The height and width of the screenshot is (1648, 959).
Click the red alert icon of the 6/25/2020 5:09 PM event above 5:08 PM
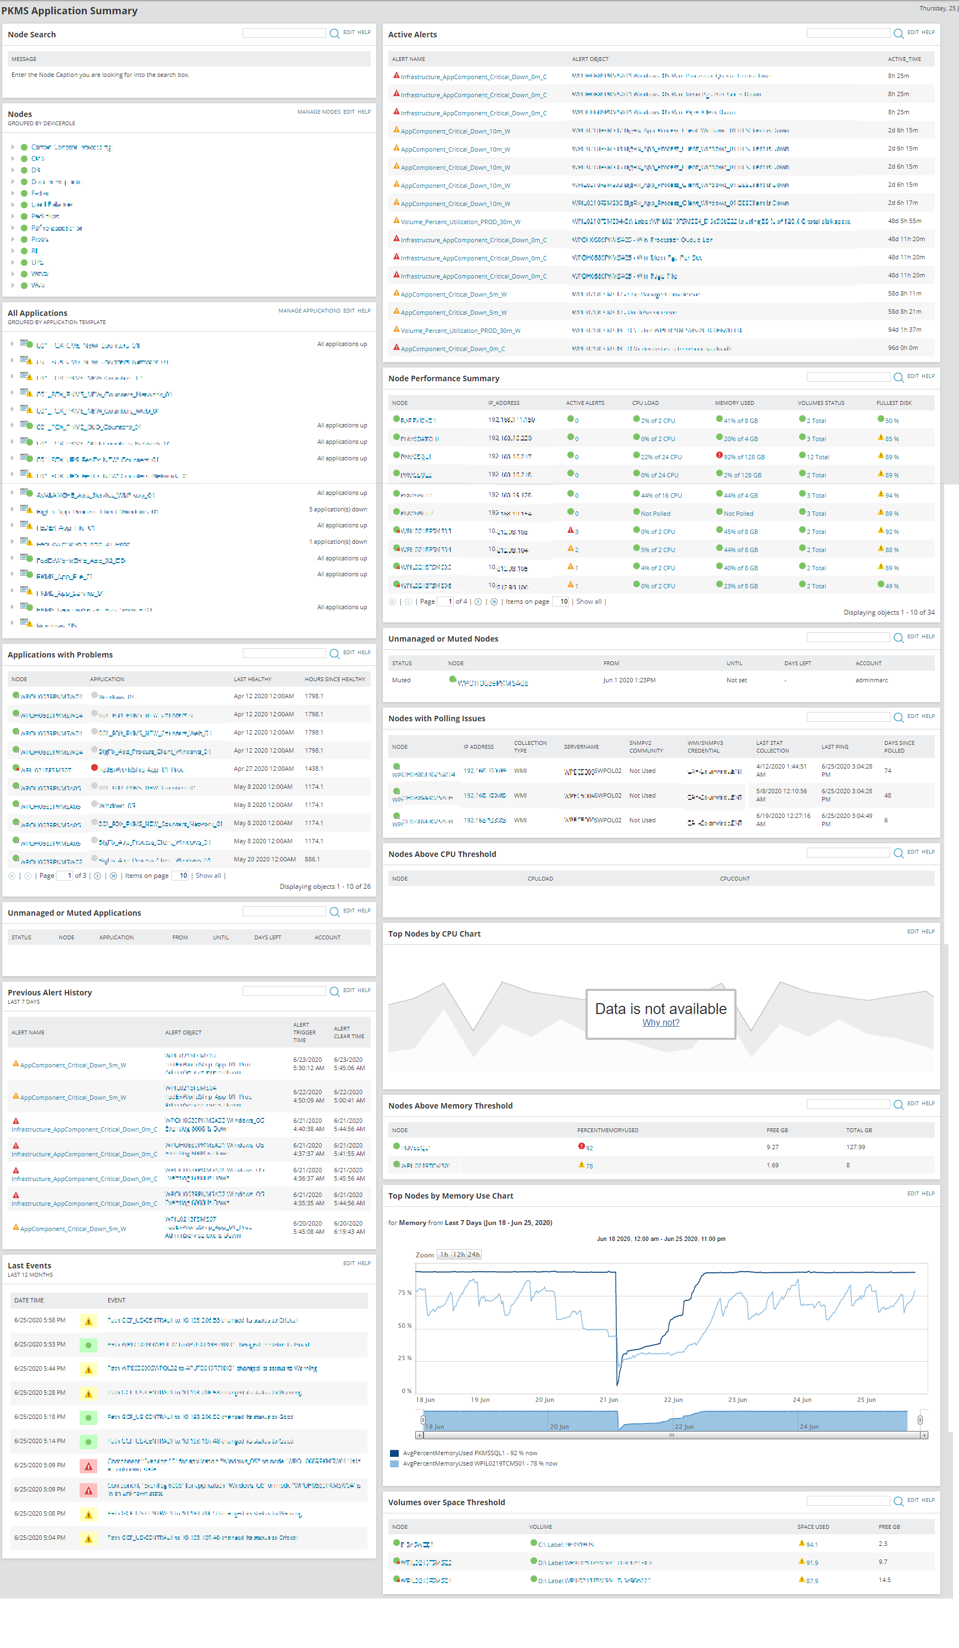[88, 1490]
